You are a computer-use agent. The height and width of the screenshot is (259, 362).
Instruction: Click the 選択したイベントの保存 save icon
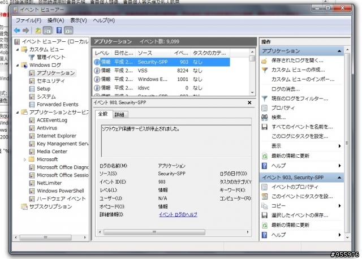coord(265,215)
